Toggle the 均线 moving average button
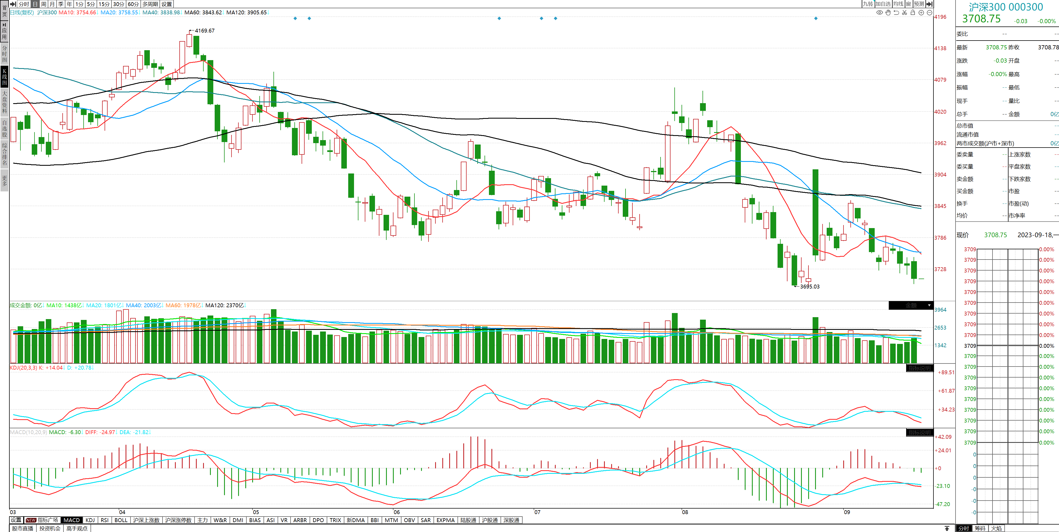 [898, 4]
